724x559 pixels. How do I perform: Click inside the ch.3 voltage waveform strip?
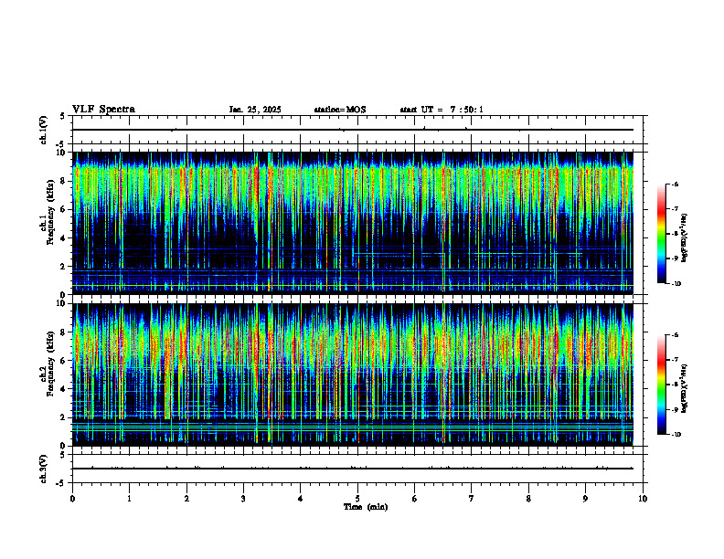[357, 469]
